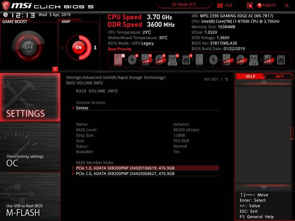Toggle the GAME BOOST knob currently OFF
Screen dimensions: 295x221
(29, 47)
